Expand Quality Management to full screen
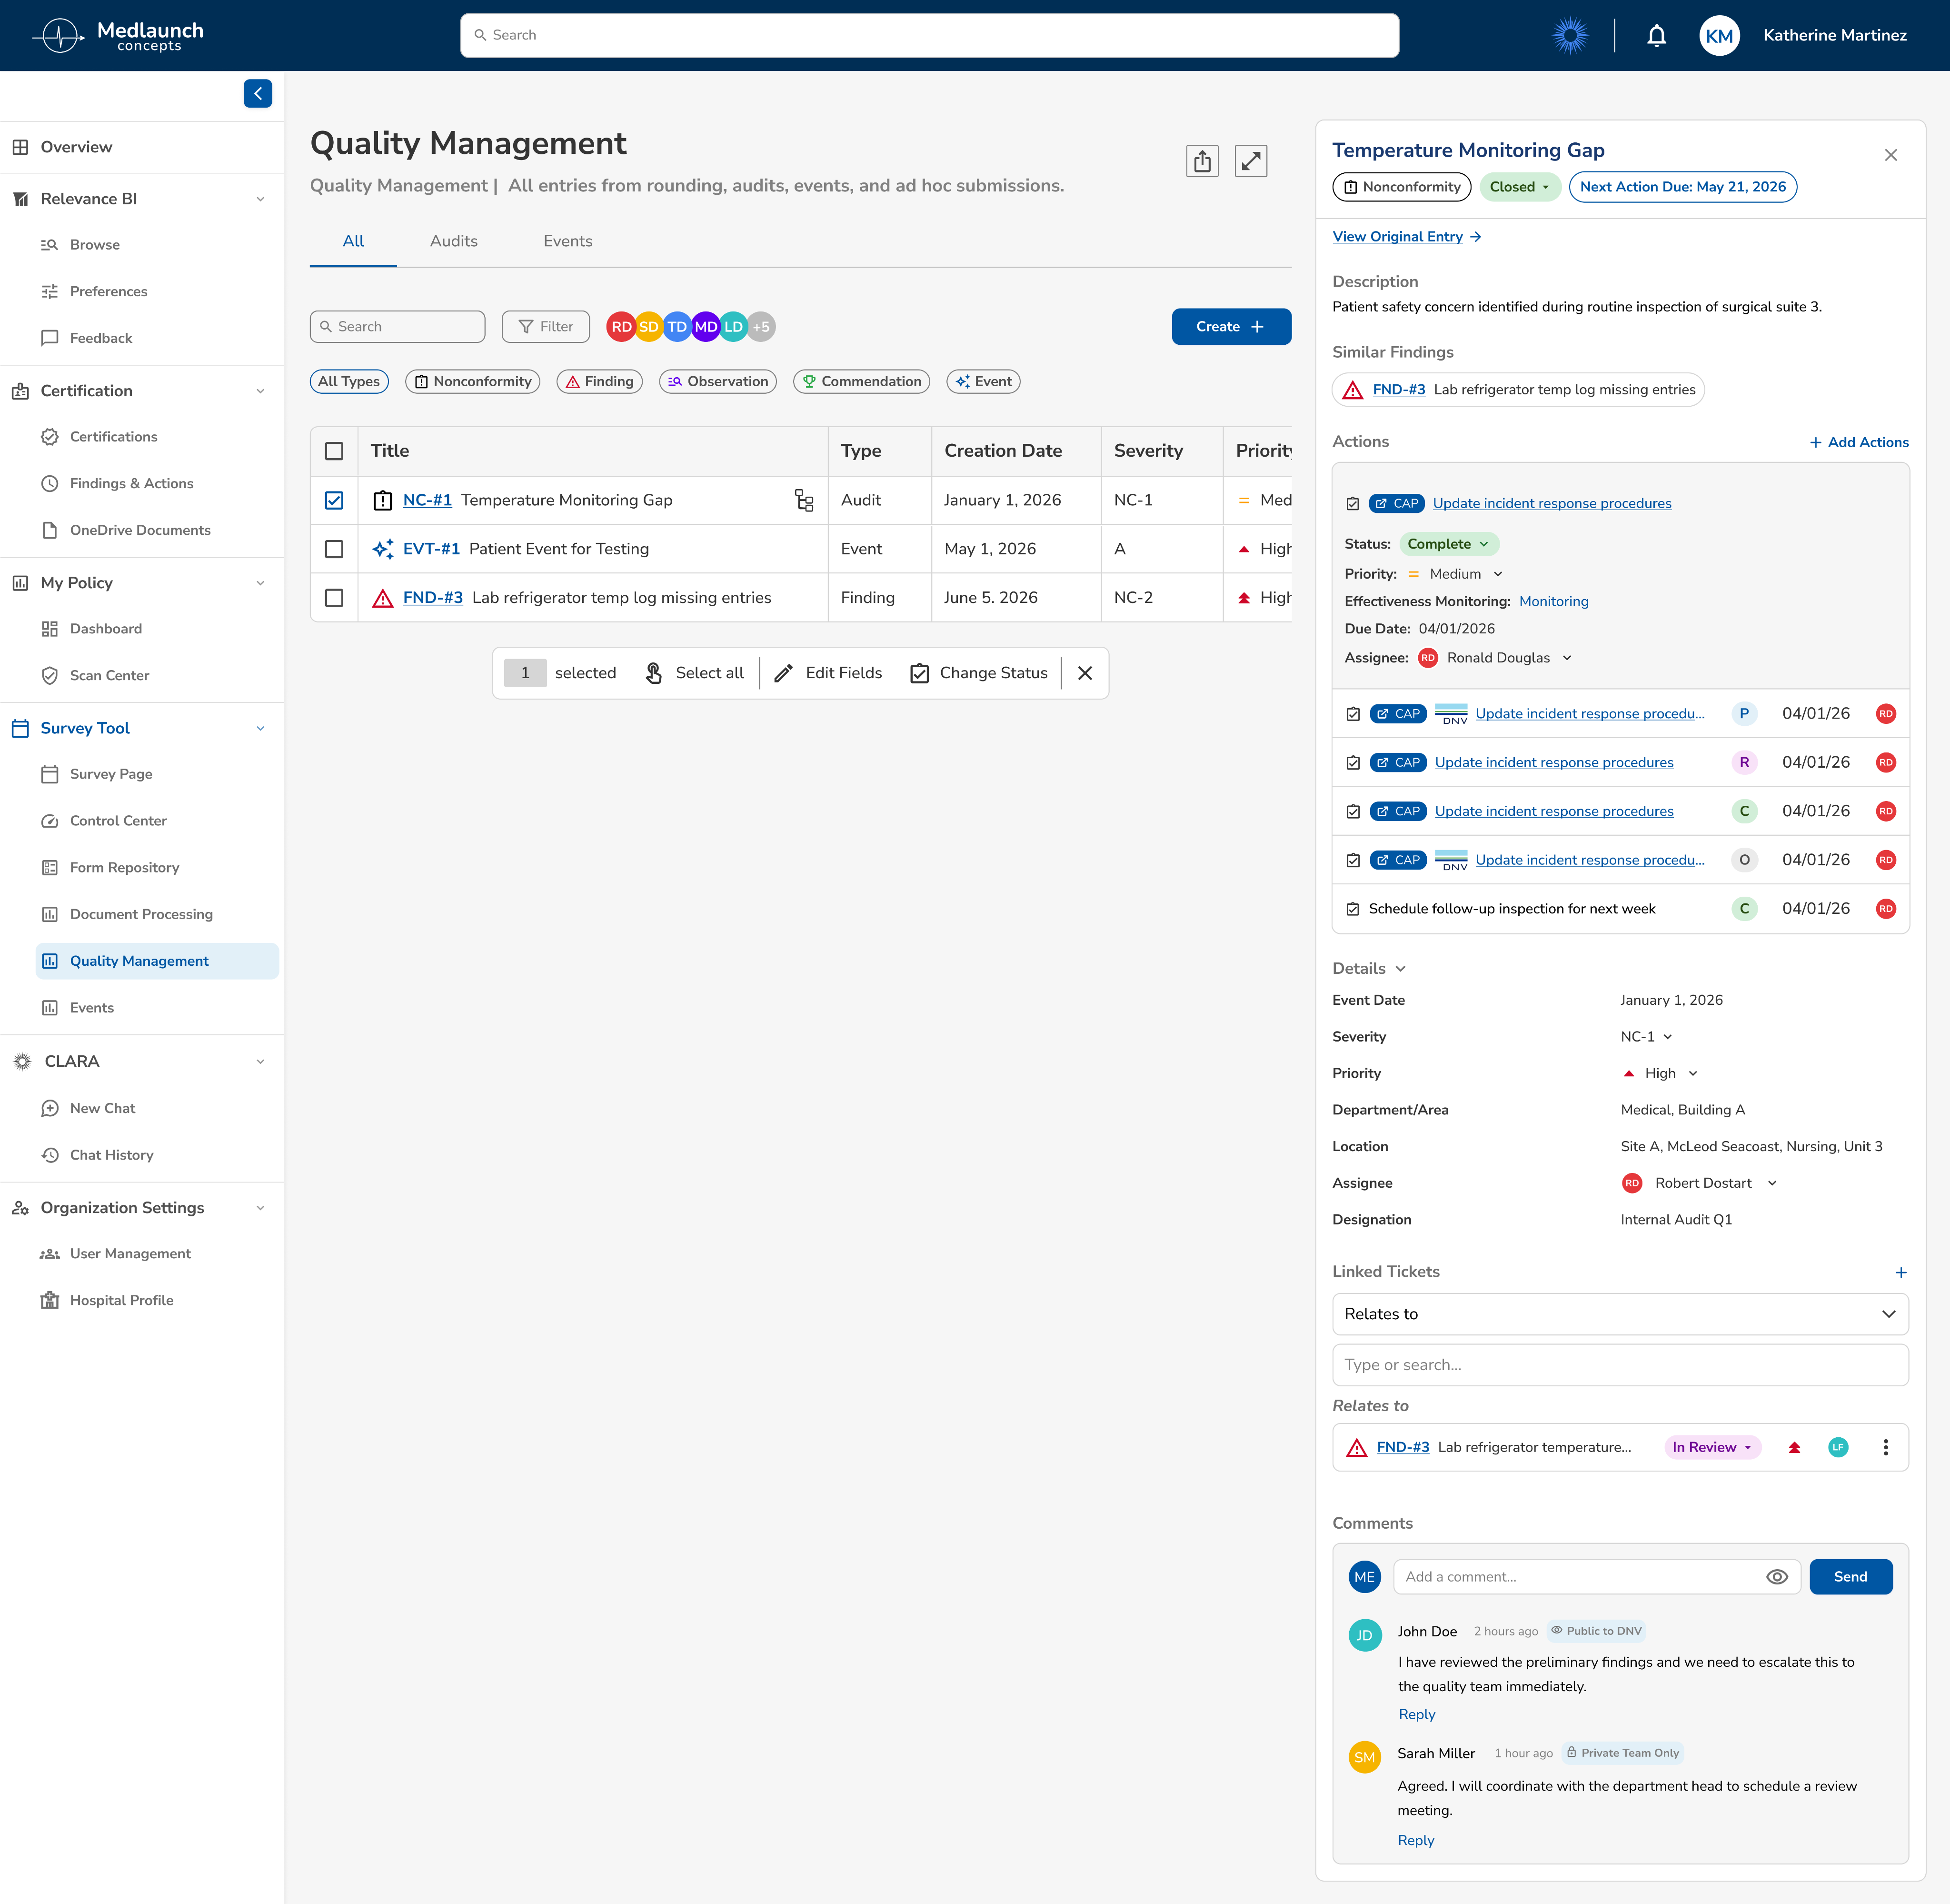The height and width of the screenshot is (1904, 1950). pos(1251,161)
